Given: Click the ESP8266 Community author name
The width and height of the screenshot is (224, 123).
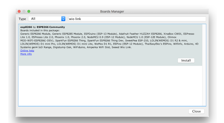Looking at the screenshot, I should coord(51,27).
